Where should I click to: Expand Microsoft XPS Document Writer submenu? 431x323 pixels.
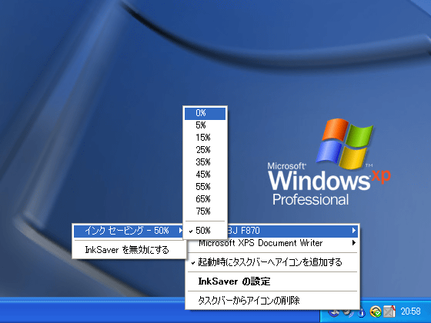272,243
